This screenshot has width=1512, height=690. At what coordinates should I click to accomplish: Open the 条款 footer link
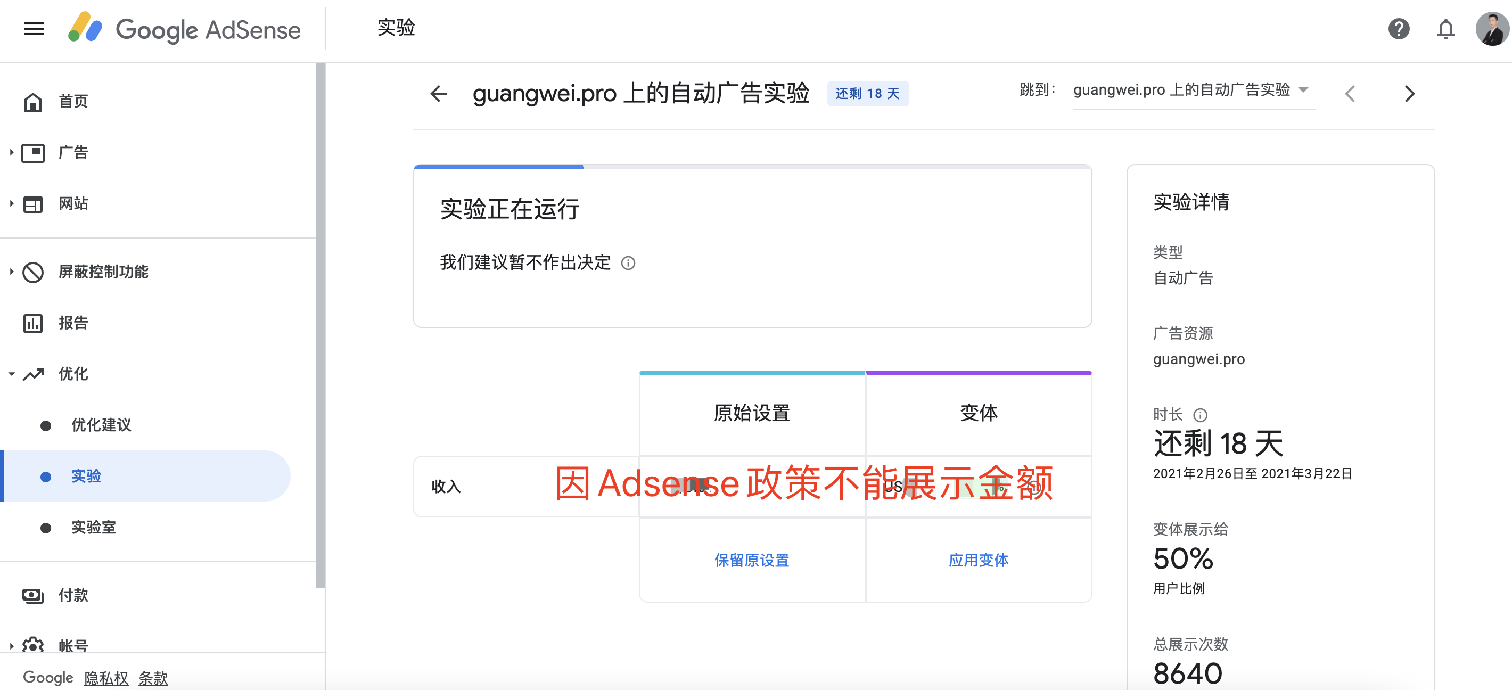153,678
